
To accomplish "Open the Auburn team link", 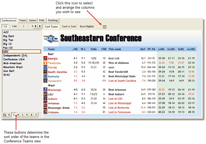I will click(x=52, y=99).
